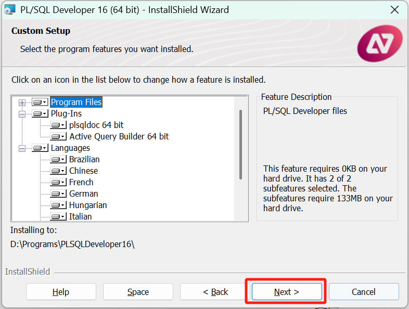The width and height of the screenshot is (409, 309).
Task: Proceed with the Next button
Action: tap(287, 292)
